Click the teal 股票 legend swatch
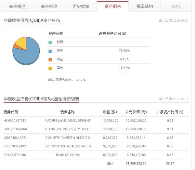 pyautogui.click(x=50, y=42)
